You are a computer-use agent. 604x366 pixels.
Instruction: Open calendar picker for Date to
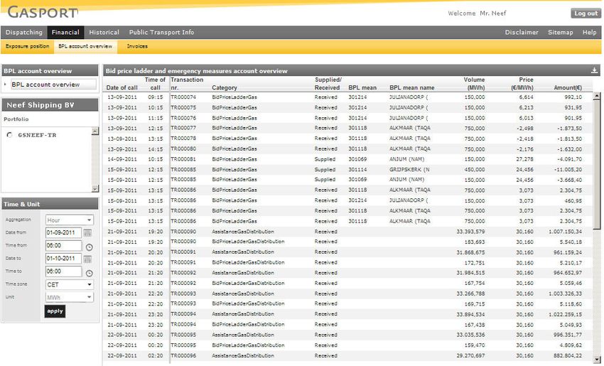(x=87, y=259)
